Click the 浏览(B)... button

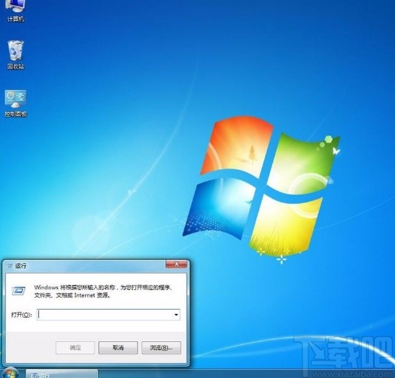161,348
